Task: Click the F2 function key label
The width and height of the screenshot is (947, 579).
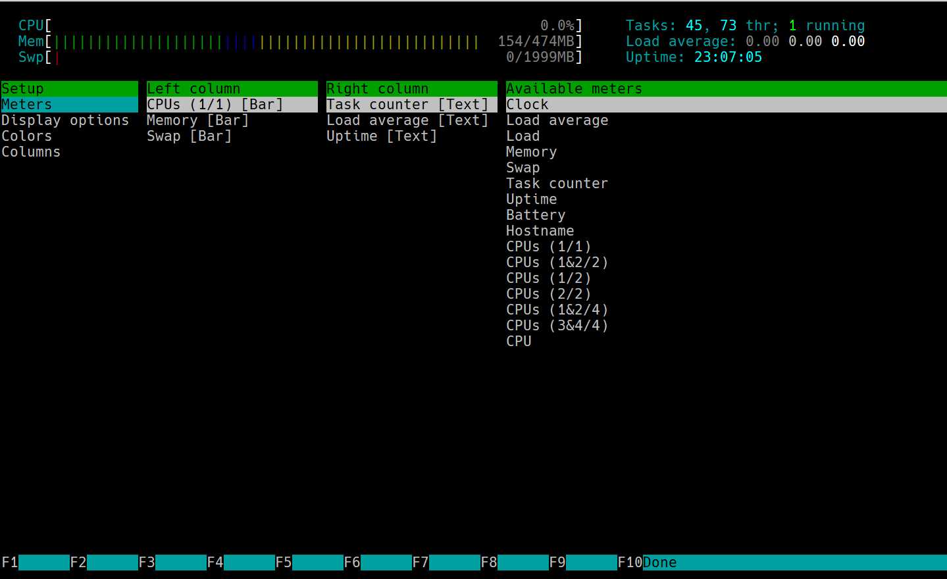Action: point(78,563)
